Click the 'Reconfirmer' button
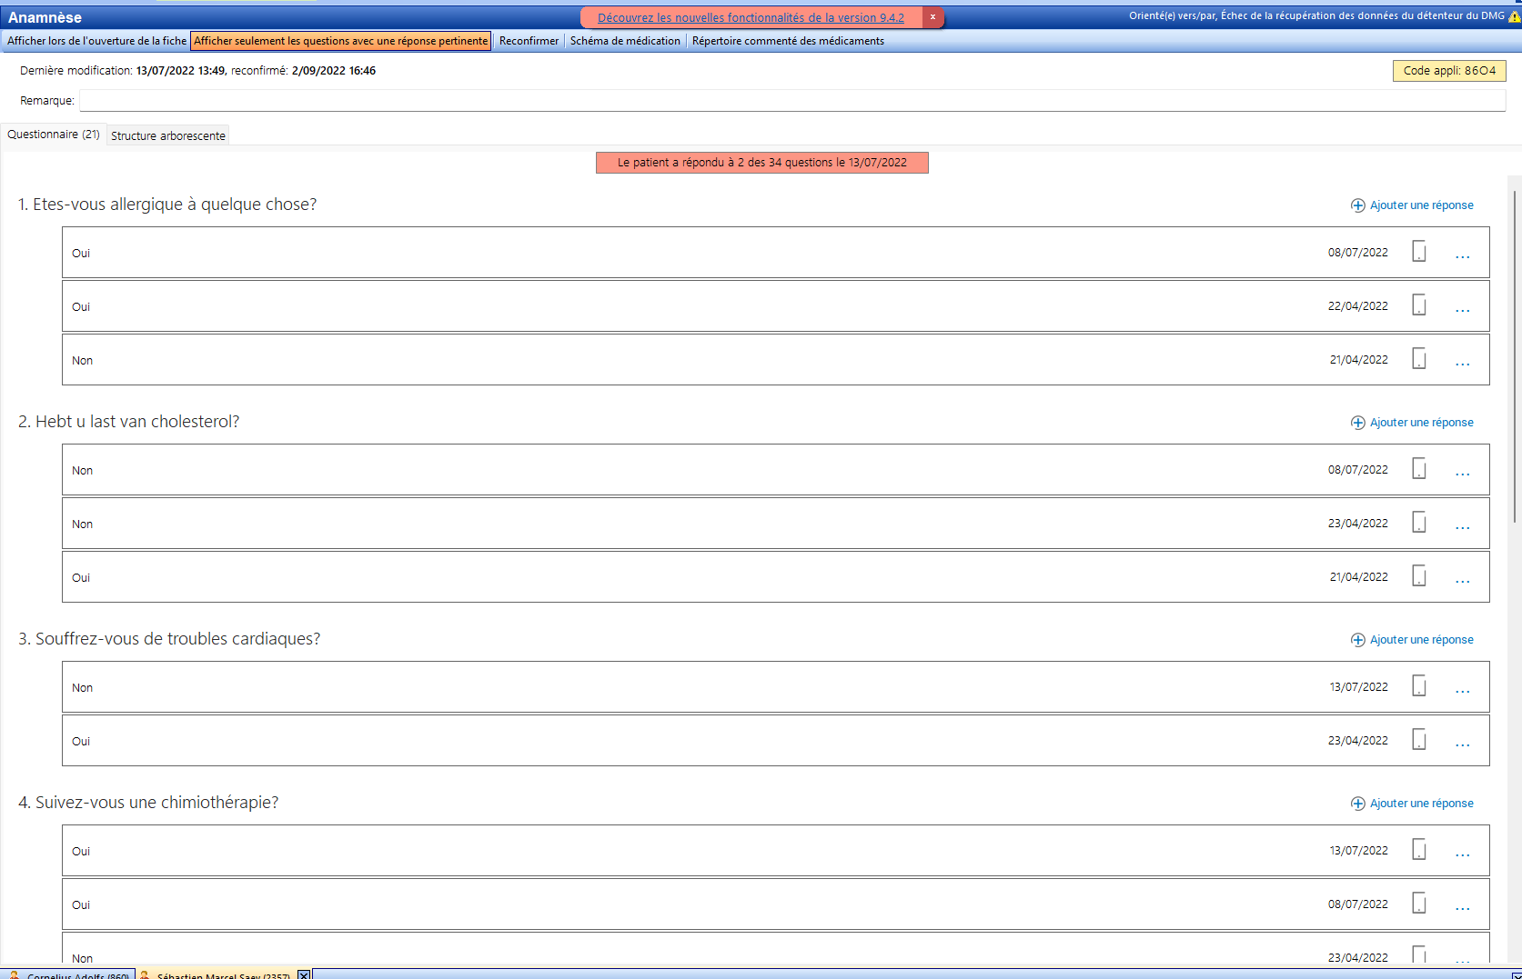 tap(528, 40)
